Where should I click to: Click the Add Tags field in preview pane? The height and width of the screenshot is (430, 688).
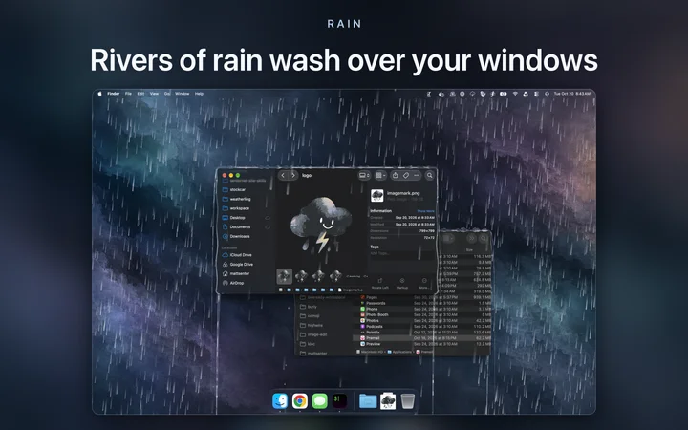[402, 253]
